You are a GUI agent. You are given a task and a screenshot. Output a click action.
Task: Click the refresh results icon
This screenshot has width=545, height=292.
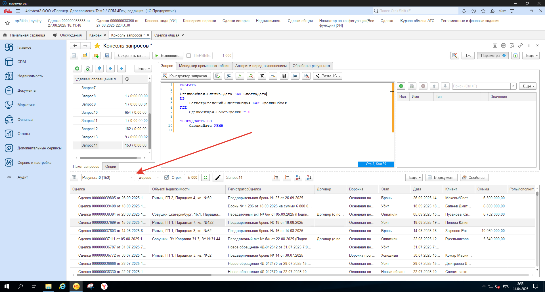click(206, 178)
